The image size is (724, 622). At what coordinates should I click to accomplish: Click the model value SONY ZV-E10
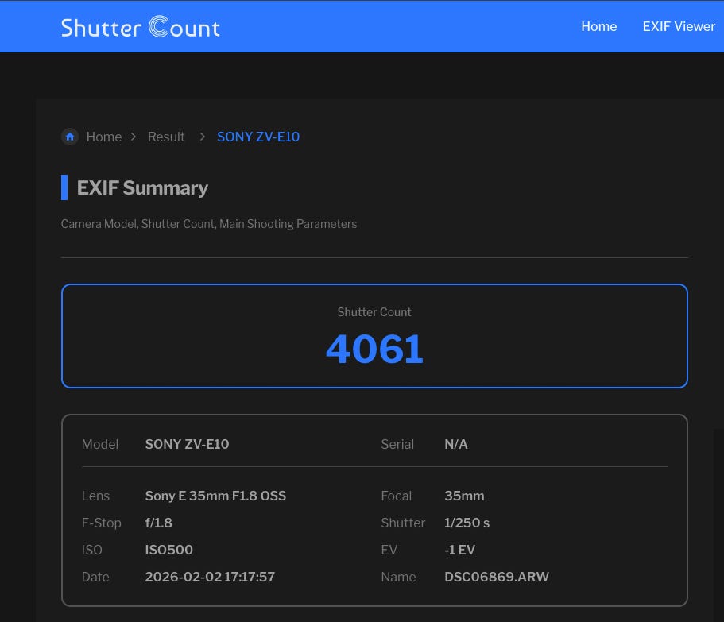[187, 444]
